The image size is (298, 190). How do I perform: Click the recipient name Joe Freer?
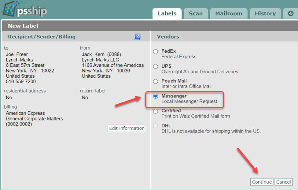(17, 54)
